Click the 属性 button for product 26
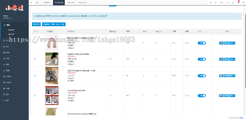 point(221,76)
